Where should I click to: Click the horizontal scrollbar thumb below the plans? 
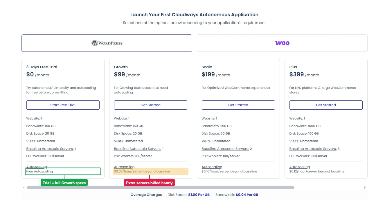(x=161, y=188)
